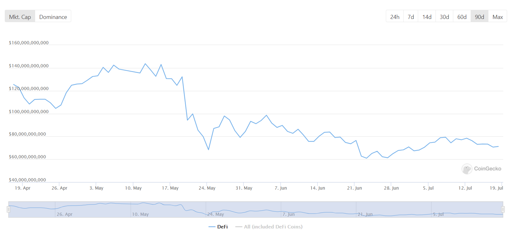Click the right navigator range handle
This screenshot has width=515, height=237.
pos(503,209)
